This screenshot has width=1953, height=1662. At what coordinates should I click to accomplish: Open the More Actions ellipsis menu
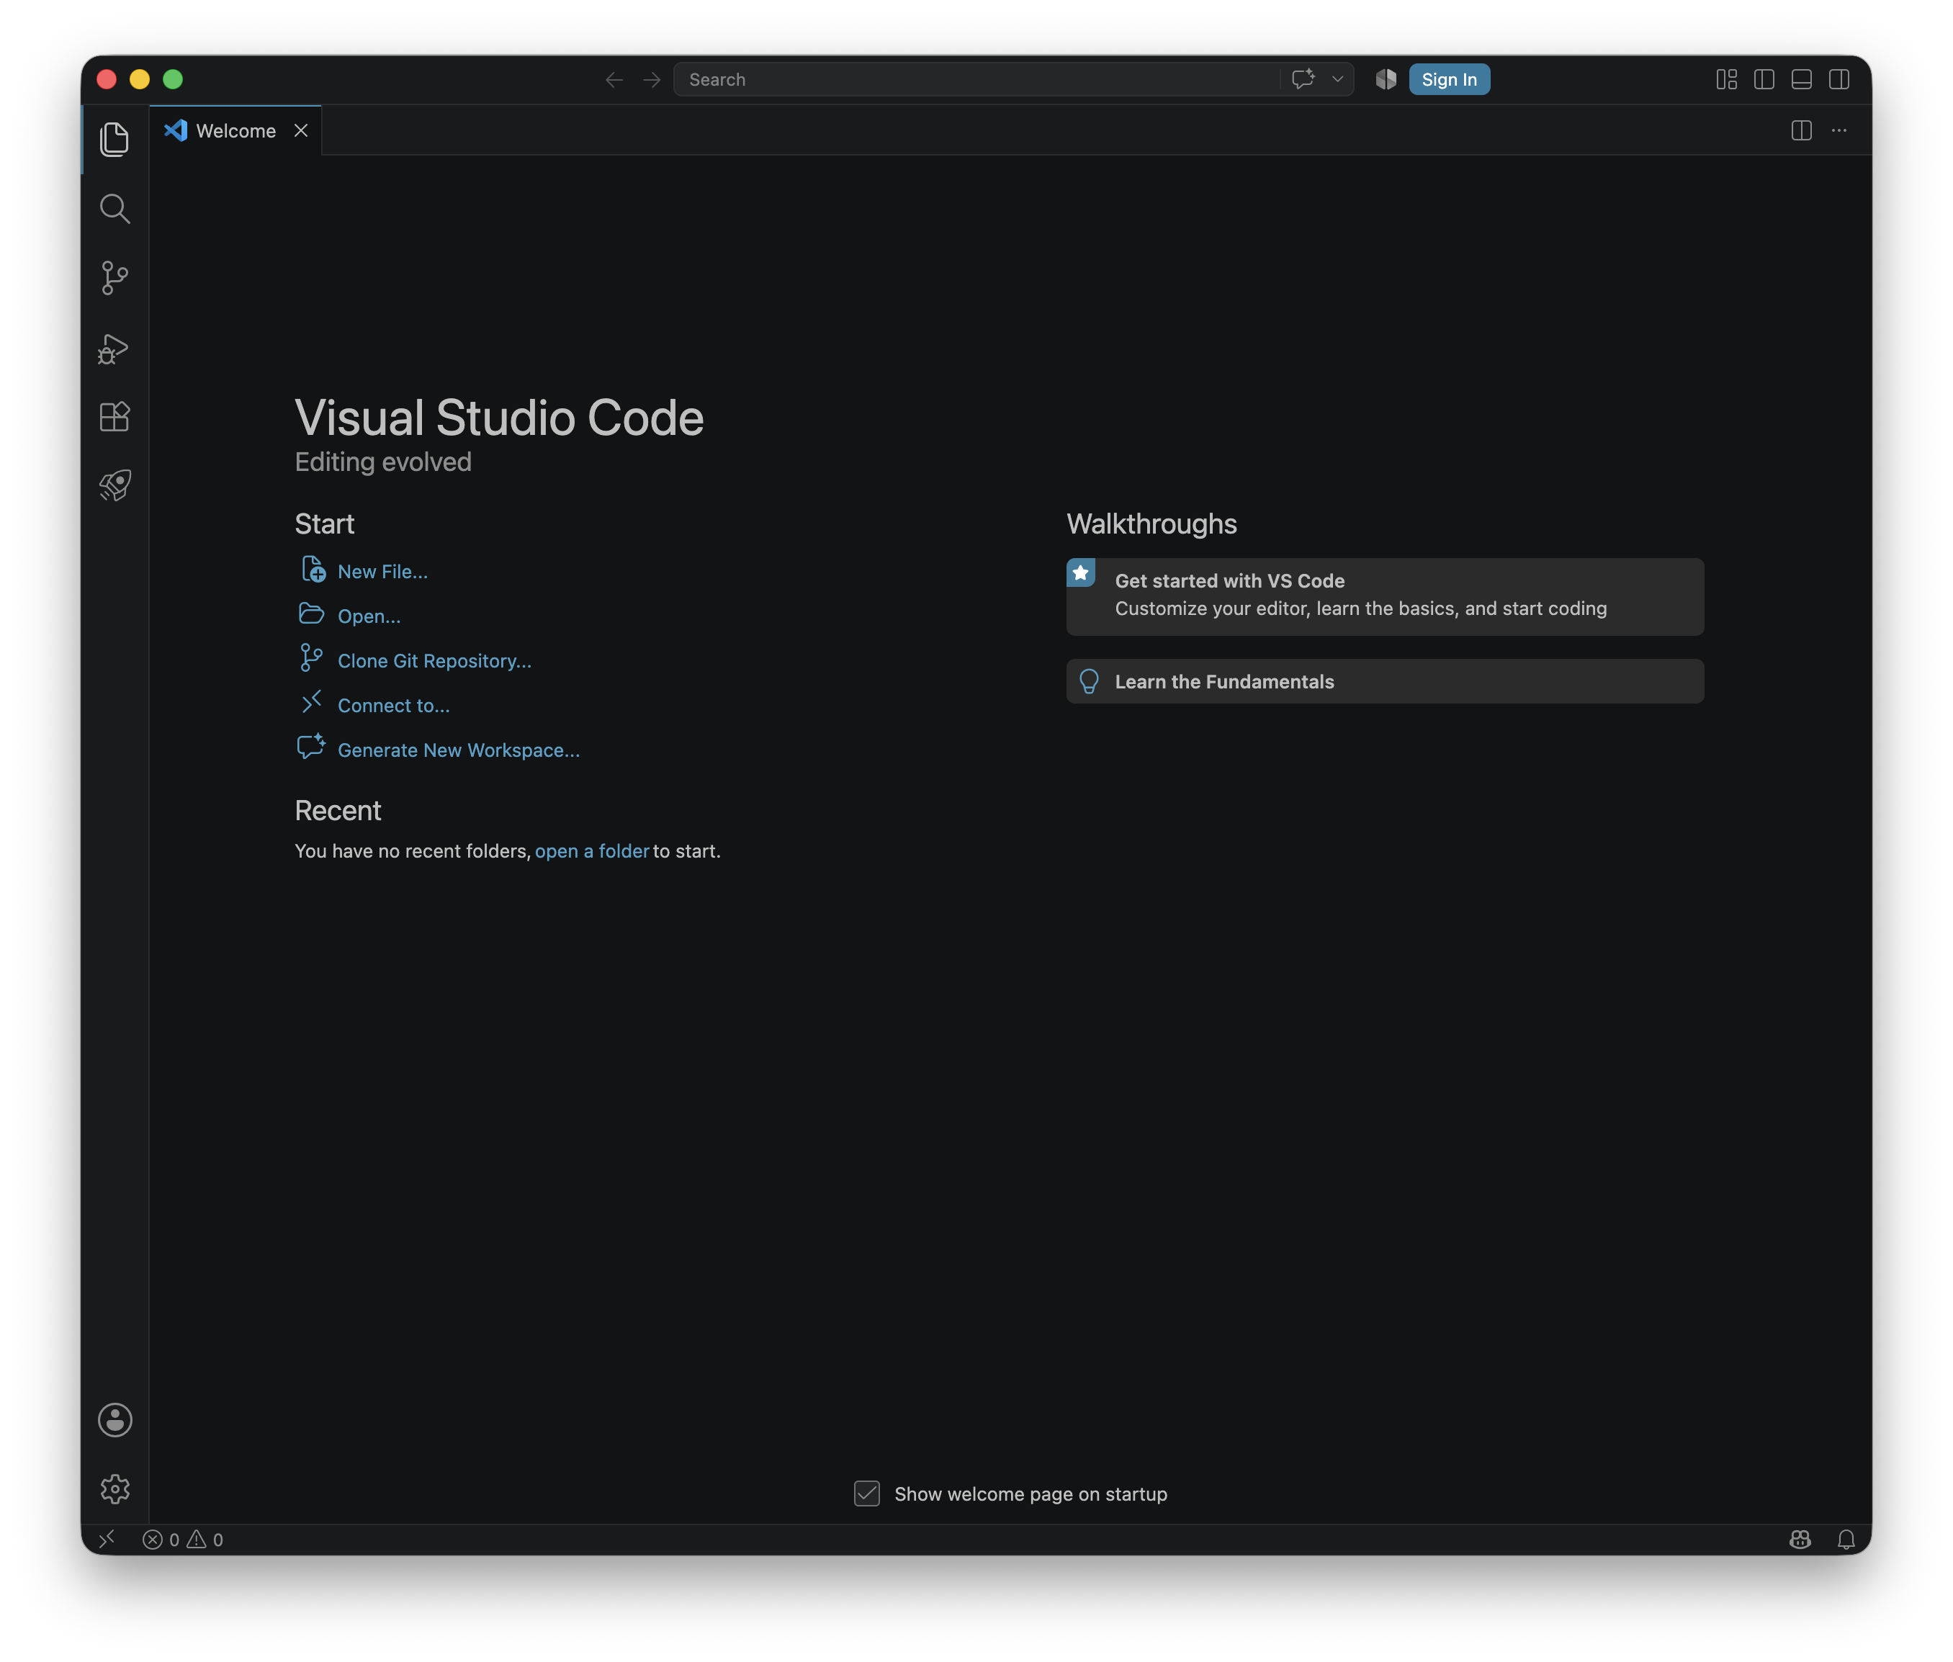click(x=1839, y=130)
